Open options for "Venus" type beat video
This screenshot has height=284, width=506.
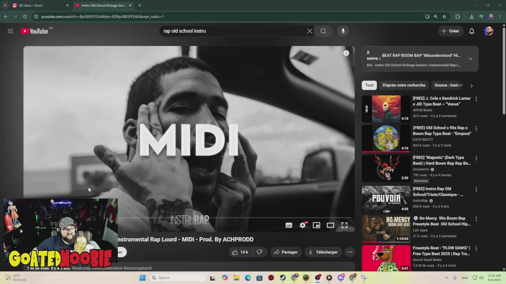click(476, 99)
